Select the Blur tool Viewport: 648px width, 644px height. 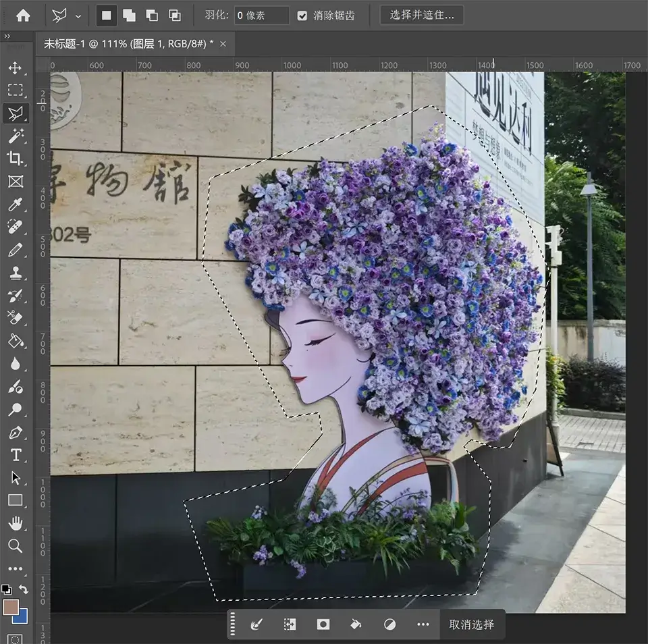tap(16, 364)
